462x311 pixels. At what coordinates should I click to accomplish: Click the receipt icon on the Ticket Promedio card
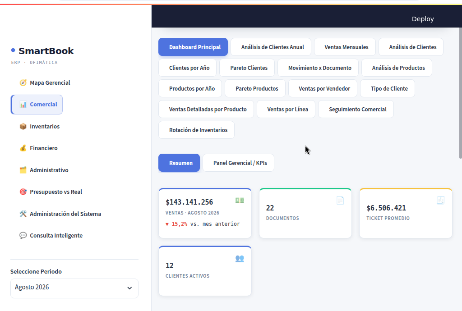pyautogui.click(x=440, y=201)
